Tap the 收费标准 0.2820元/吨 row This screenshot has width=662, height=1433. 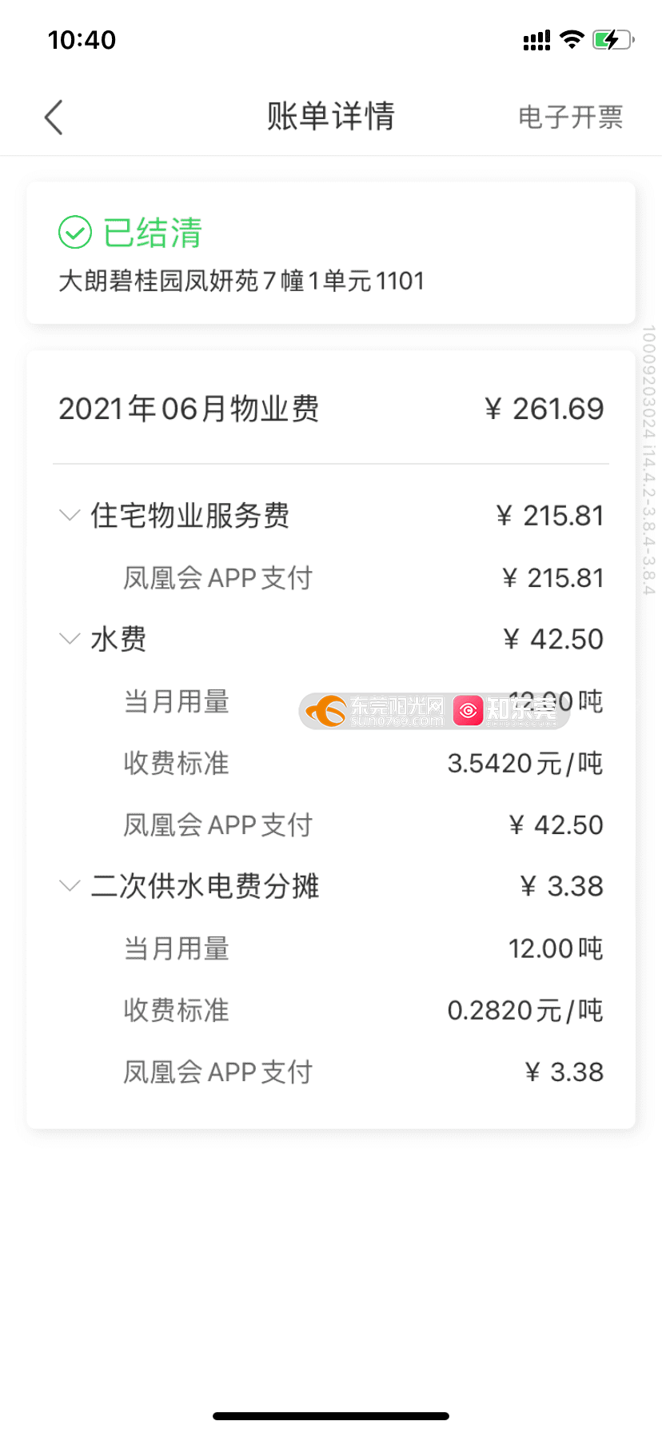click(x=363, y=1010)
